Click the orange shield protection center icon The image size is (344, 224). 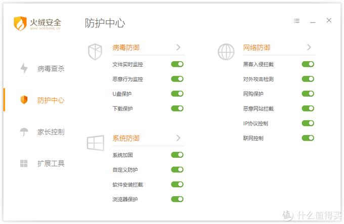24,100
